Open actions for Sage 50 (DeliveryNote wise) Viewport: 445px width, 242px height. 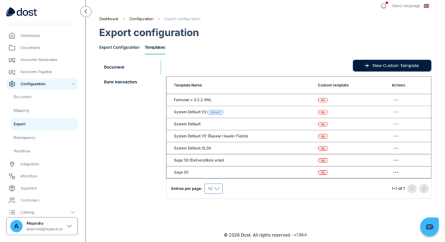[396, 160]
